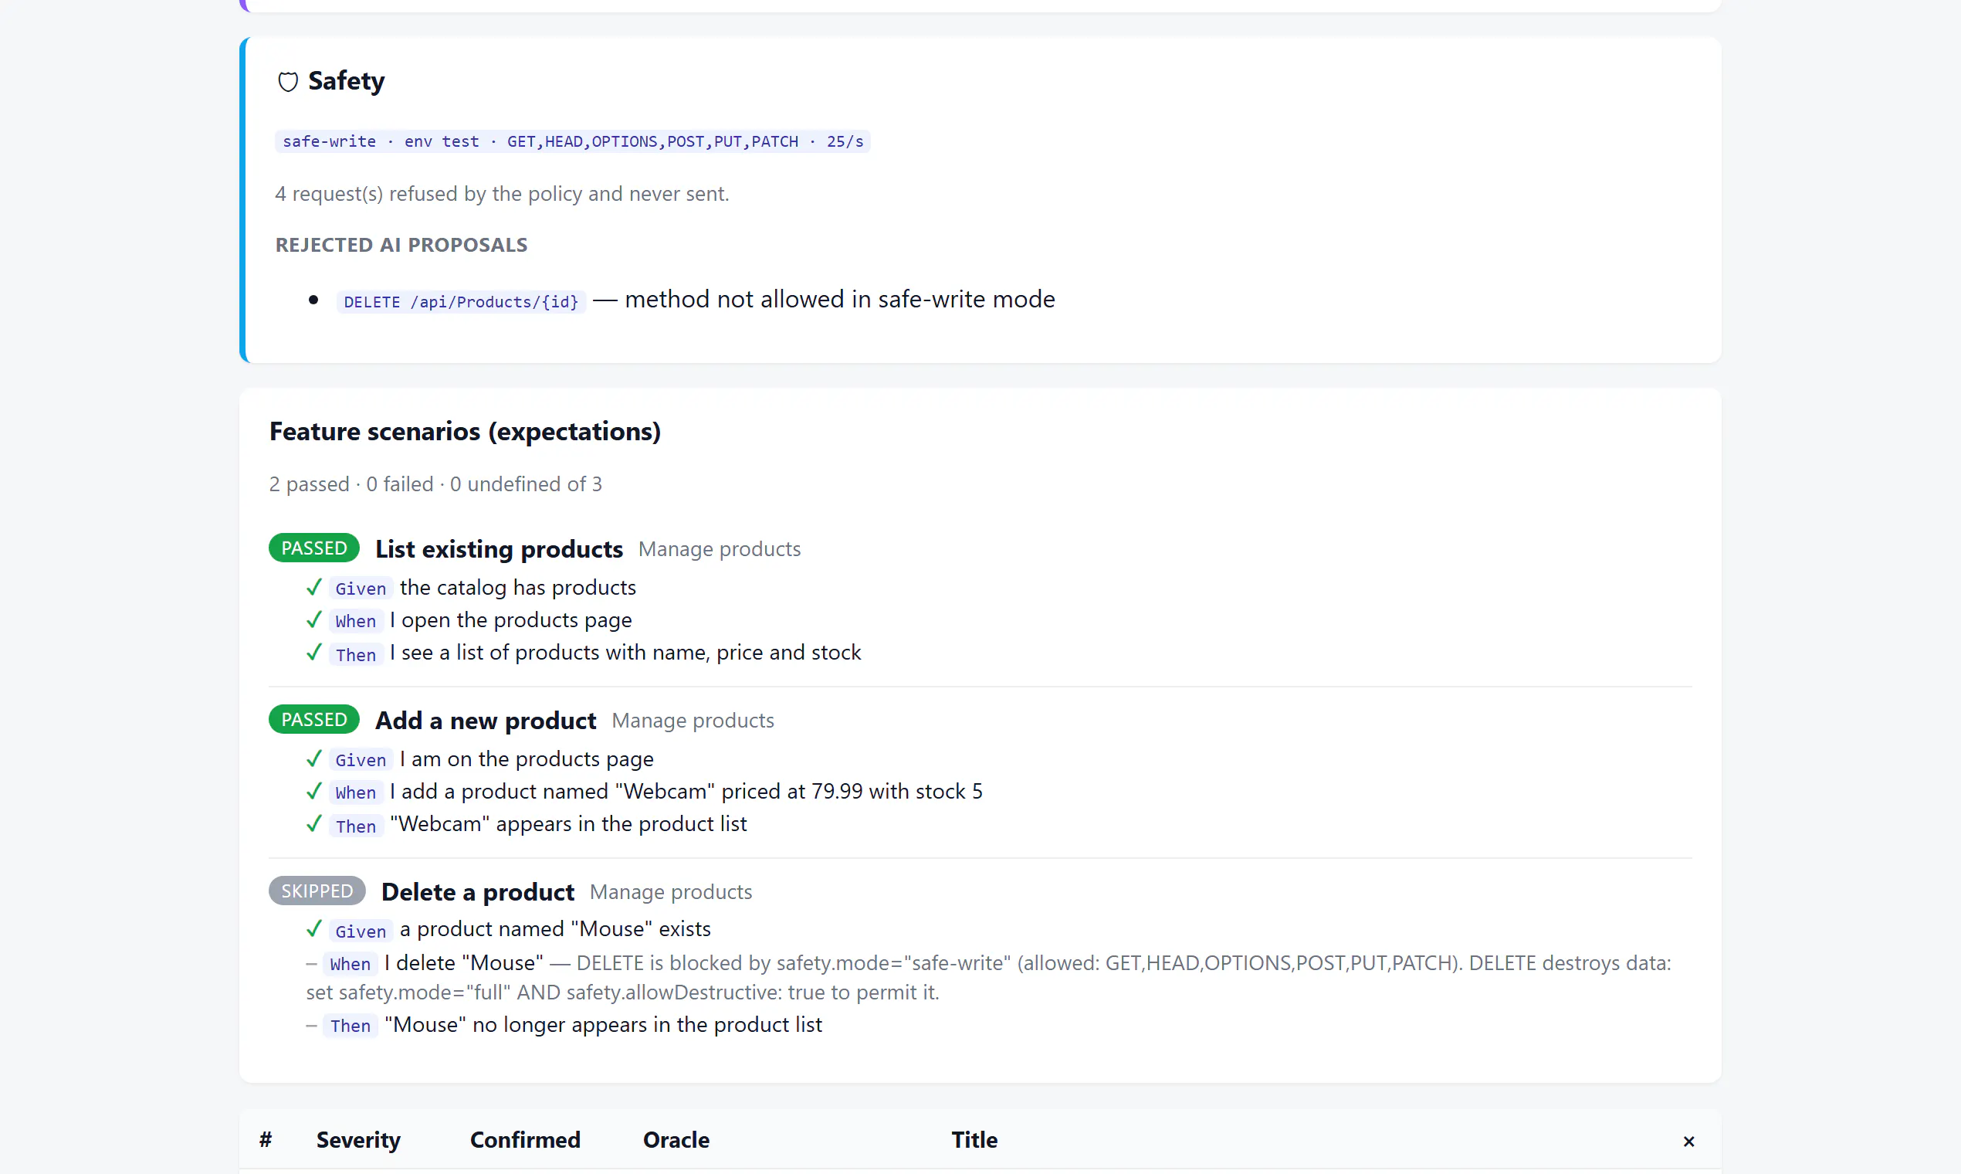Click the PASSED badge for List existing products

click(x=314, y=548)
